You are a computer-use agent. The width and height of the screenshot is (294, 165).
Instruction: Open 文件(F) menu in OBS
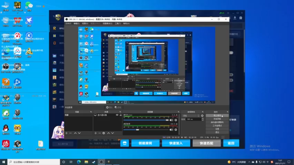68,23
